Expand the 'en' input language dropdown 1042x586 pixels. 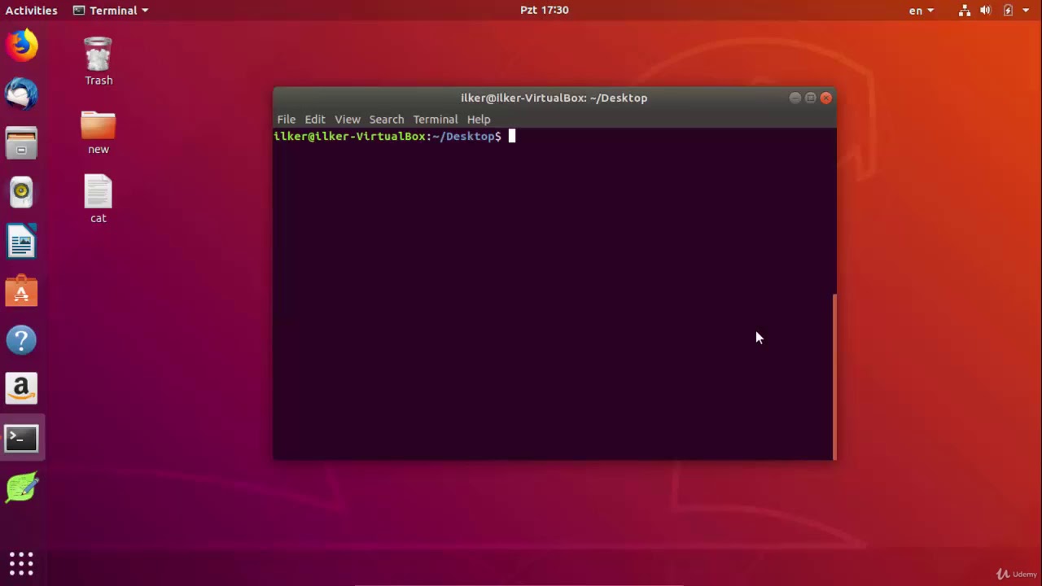pos(922,11)
